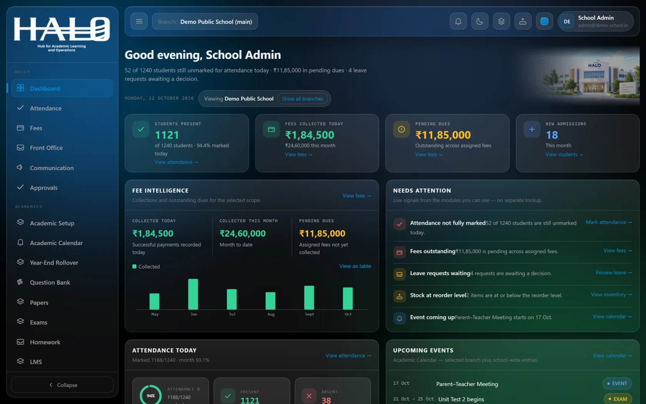This screenshot has width=646, height=404.
Task: Click View as table link
Action: click(355, 266)
